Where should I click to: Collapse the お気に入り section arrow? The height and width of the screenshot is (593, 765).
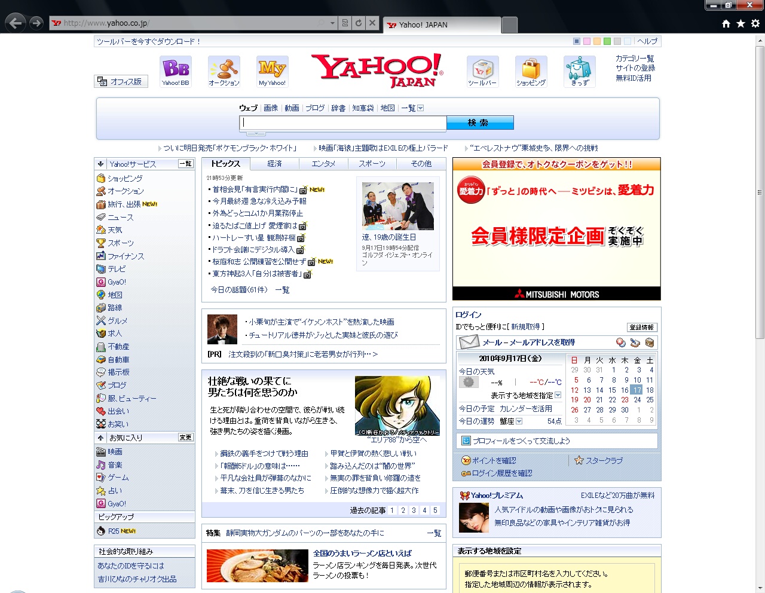(x=100, y=438)
